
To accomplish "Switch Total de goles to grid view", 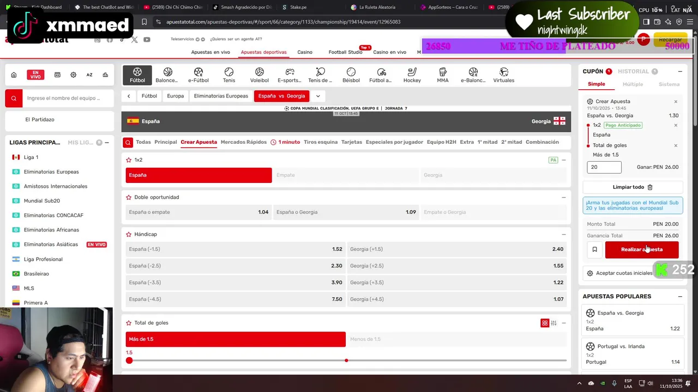I will pos(544,323).
